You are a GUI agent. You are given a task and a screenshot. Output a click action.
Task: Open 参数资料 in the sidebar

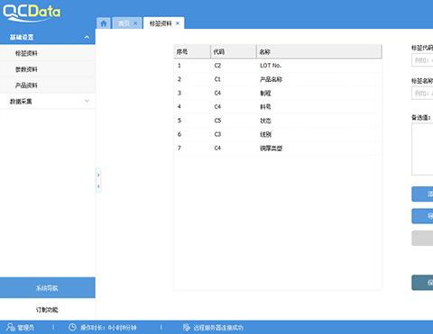pos(26,69)
